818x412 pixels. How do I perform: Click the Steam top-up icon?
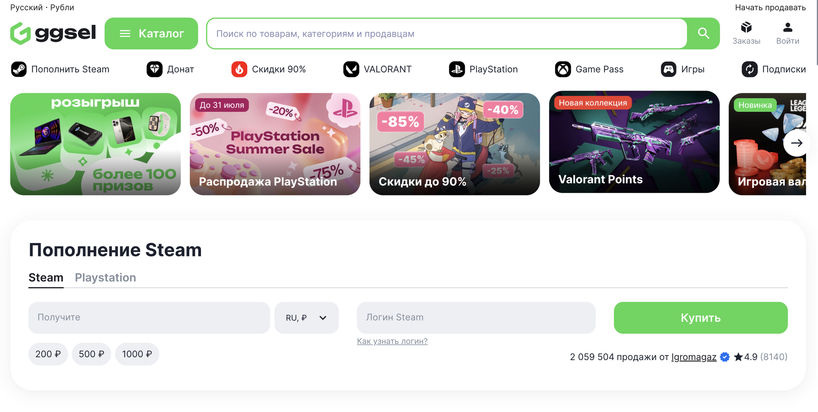[19, 69]
